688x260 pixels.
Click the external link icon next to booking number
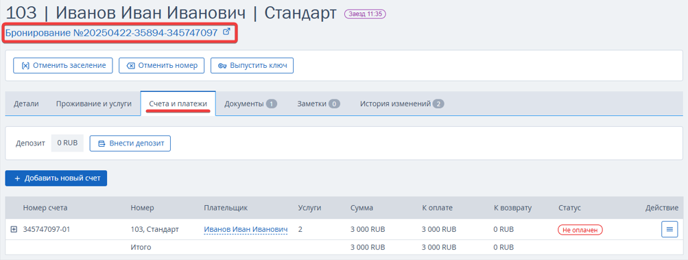pyautogui.click(x=227, y=32)
